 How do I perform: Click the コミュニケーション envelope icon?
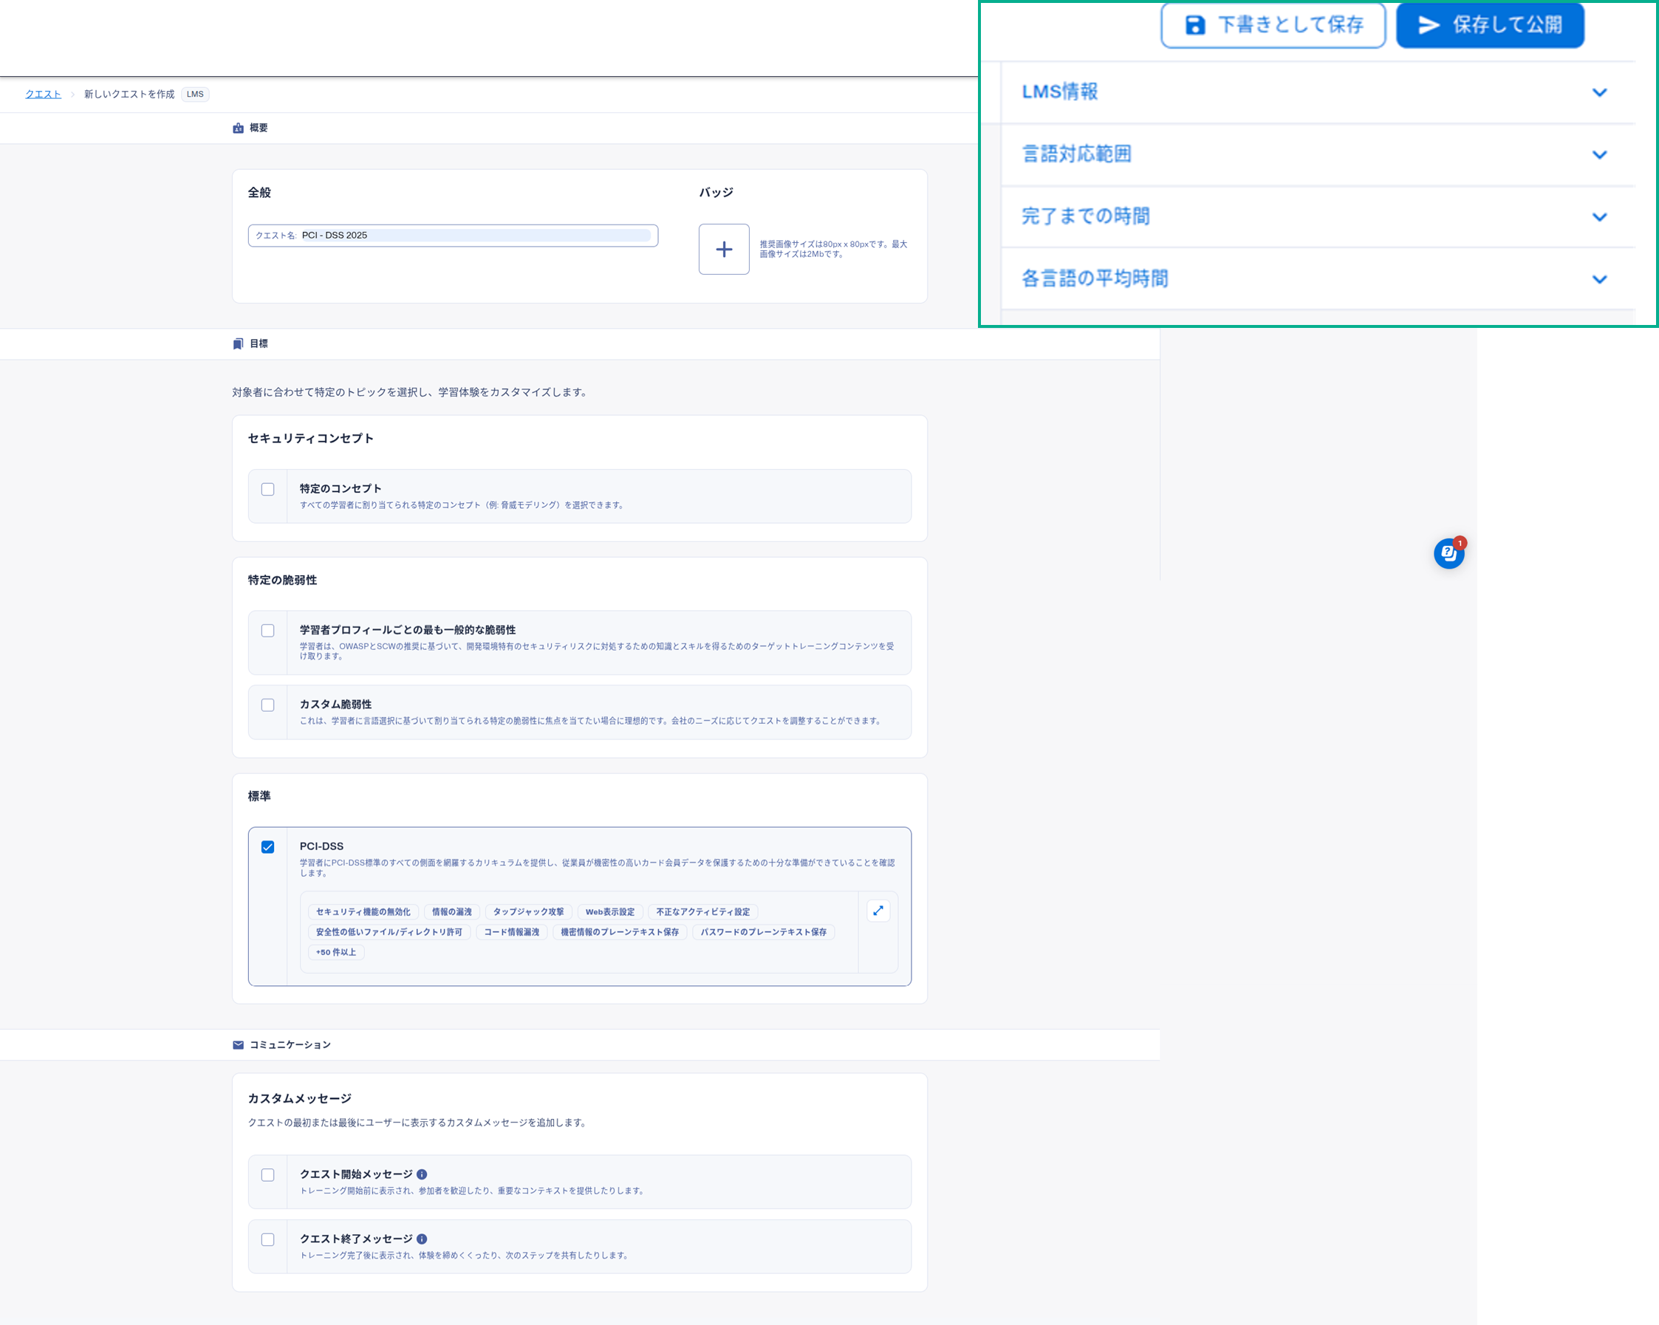tap(239, 1045)
